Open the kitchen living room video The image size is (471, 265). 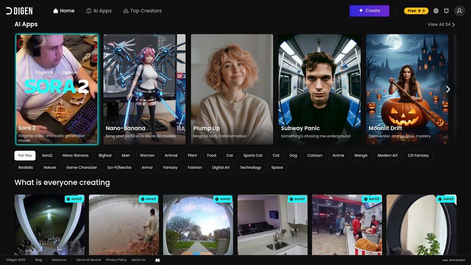tap(272, 225)
